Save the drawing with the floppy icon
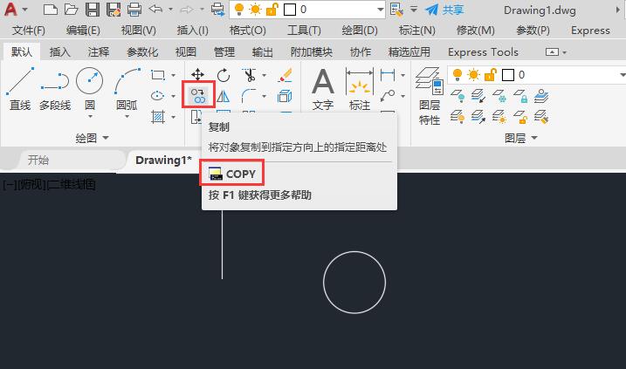The width and height of the screenshot is (626, 369). 93,10
